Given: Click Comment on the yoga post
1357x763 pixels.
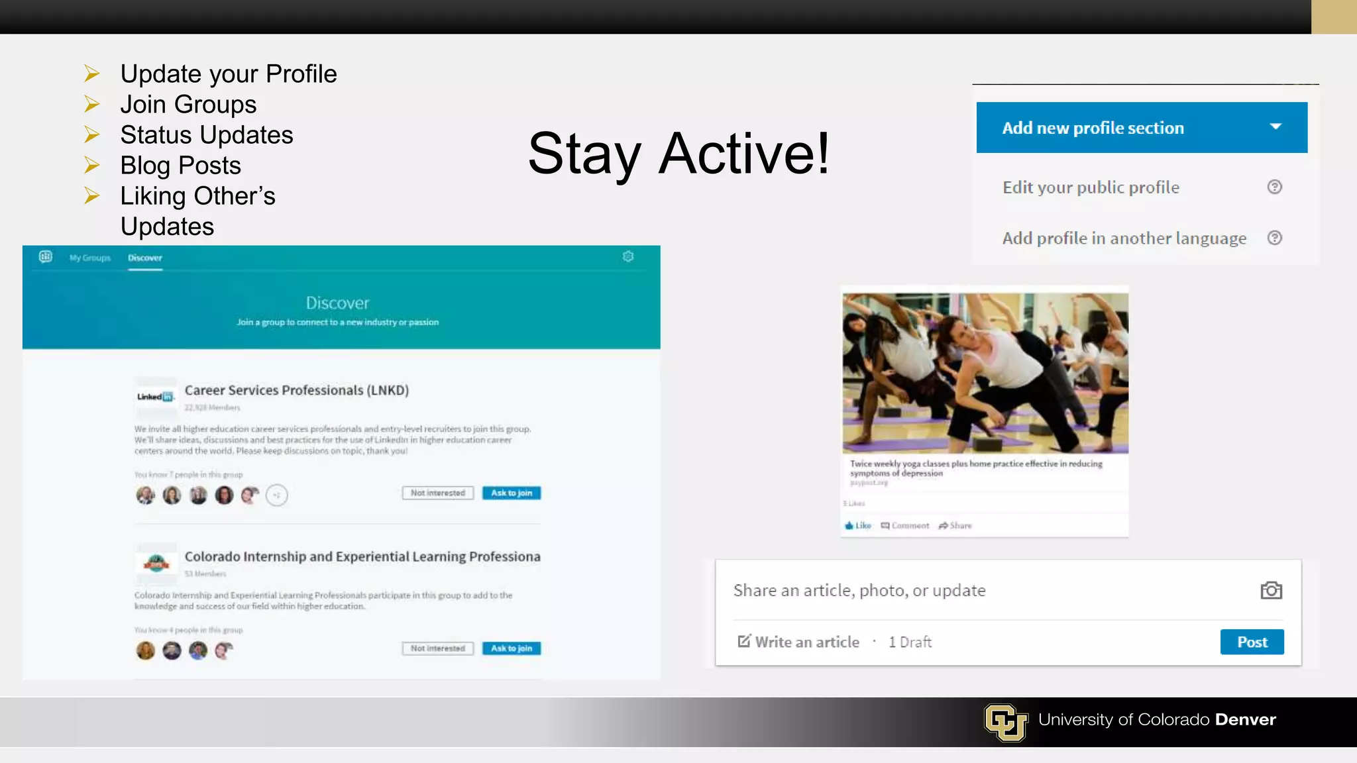Looking at the screenshot, I should (904, 525).
